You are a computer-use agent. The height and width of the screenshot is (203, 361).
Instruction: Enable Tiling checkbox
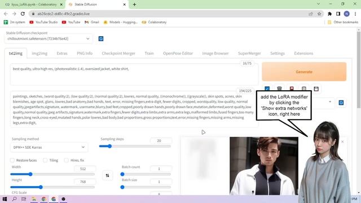point(45,160)
